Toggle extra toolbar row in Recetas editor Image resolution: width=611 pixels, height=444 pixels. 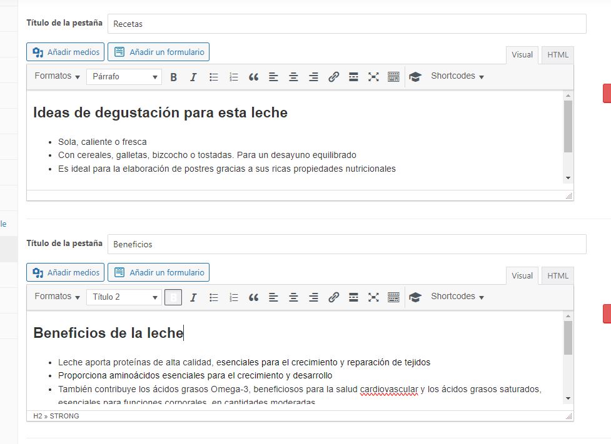point(393,77)
